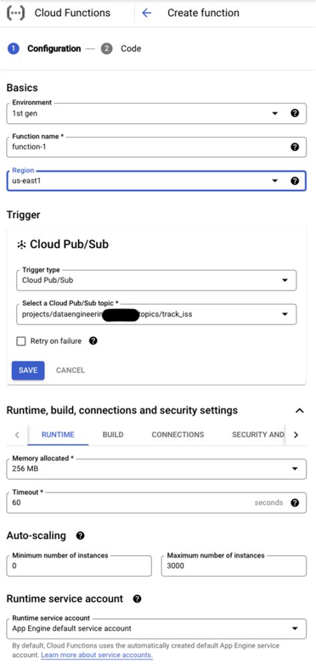The width and height of the screenshot is (316, 669).
Task: Click the SAVE button in Trigger
Action: 28,370
